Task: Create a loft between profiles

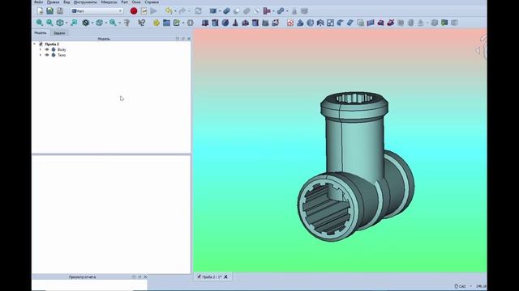Action: coord(380,23)
